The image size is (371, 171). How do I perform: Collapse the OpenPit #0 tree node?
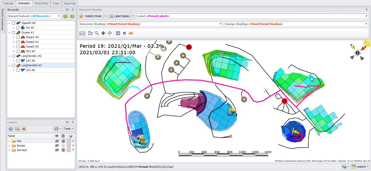pyautogui.click(x=9, y=23)
